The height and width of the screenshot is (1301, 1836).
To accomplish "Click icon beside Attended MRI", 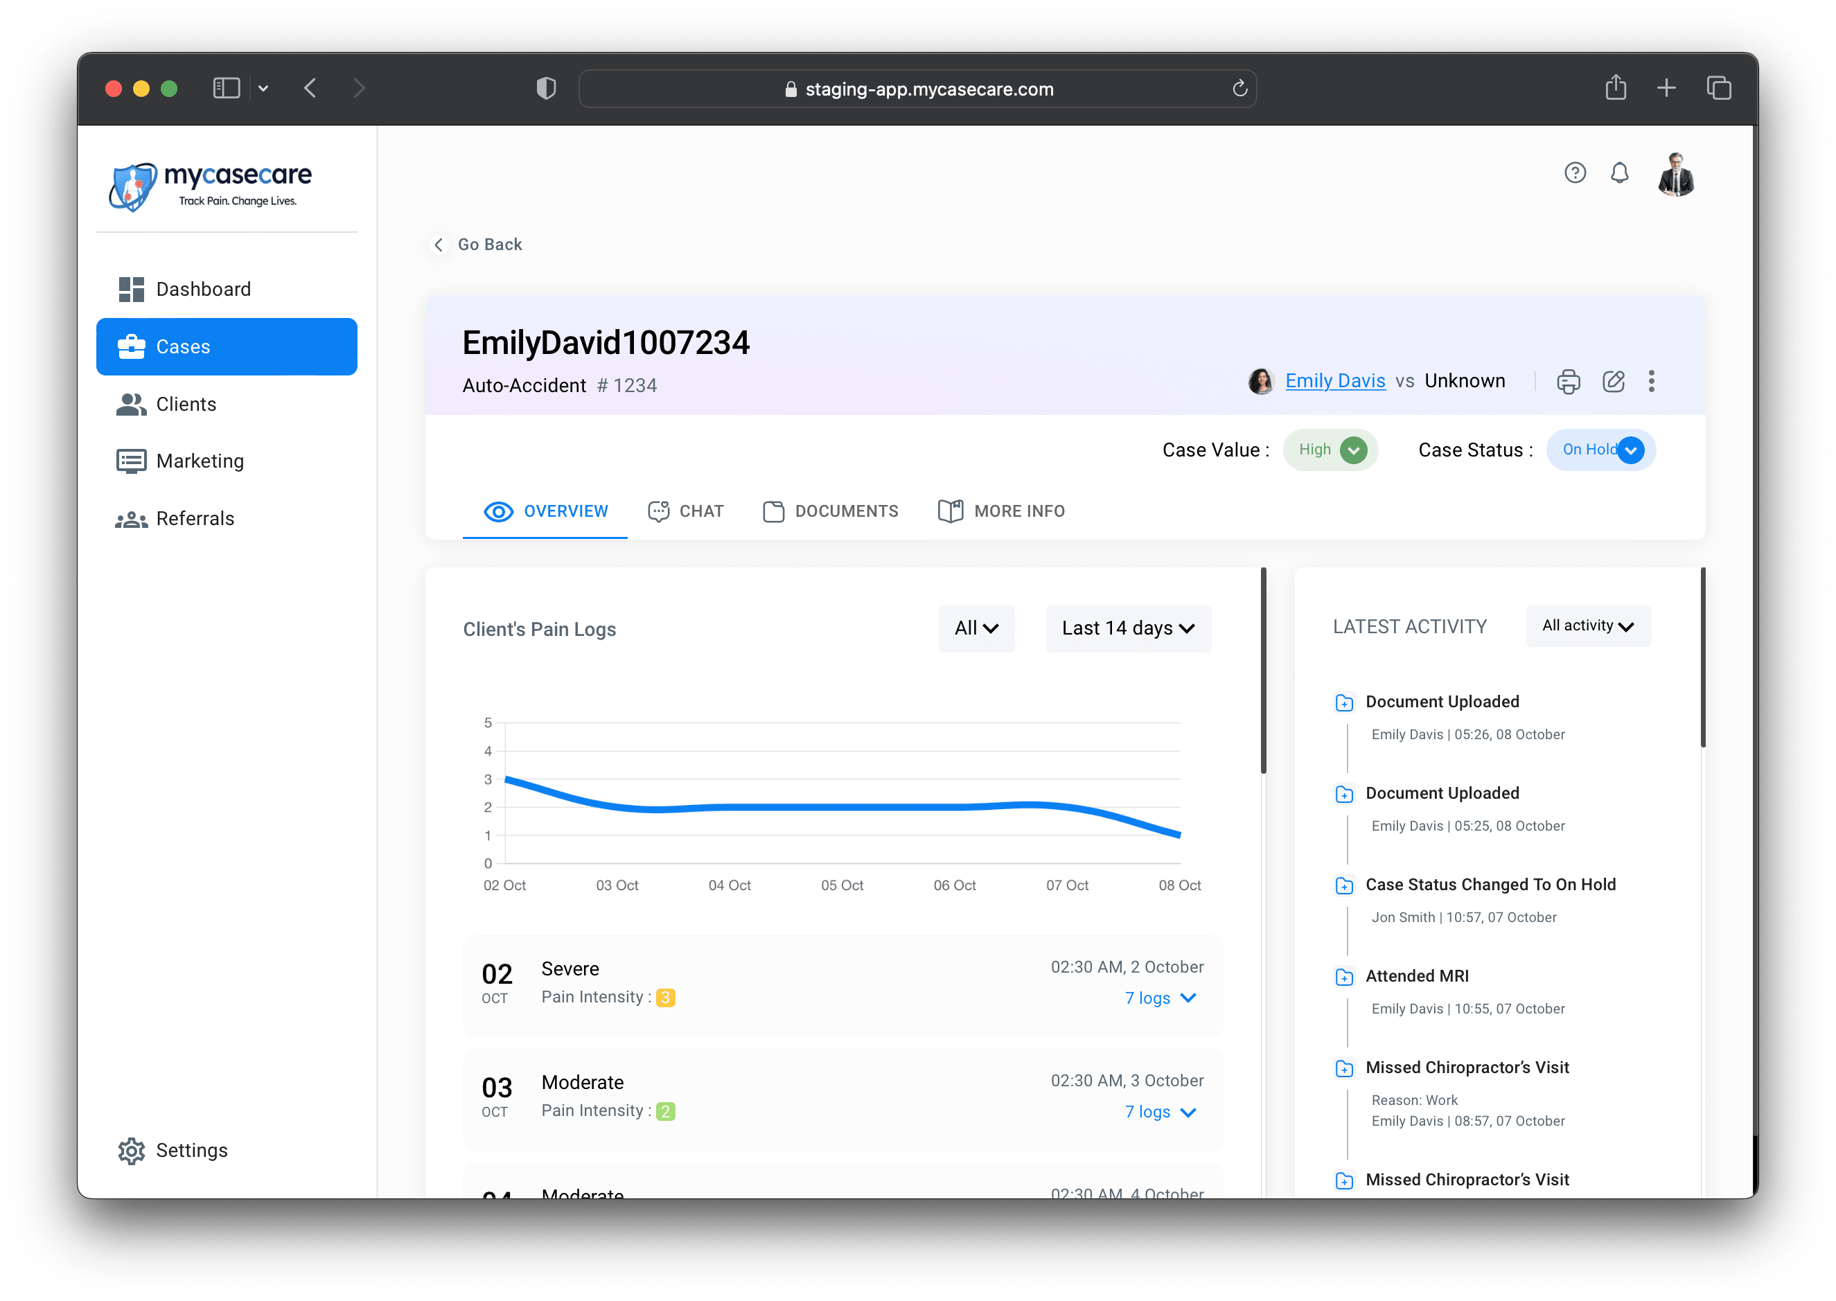I will (1344, 977).
